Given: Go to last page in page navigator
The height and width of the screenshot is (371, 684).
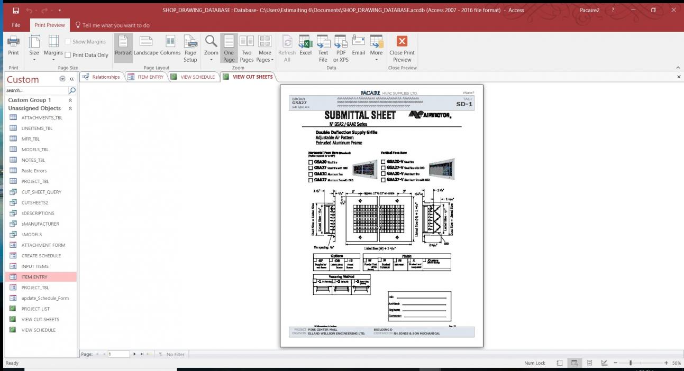Looking at the screenshot, I should point(141,354).
